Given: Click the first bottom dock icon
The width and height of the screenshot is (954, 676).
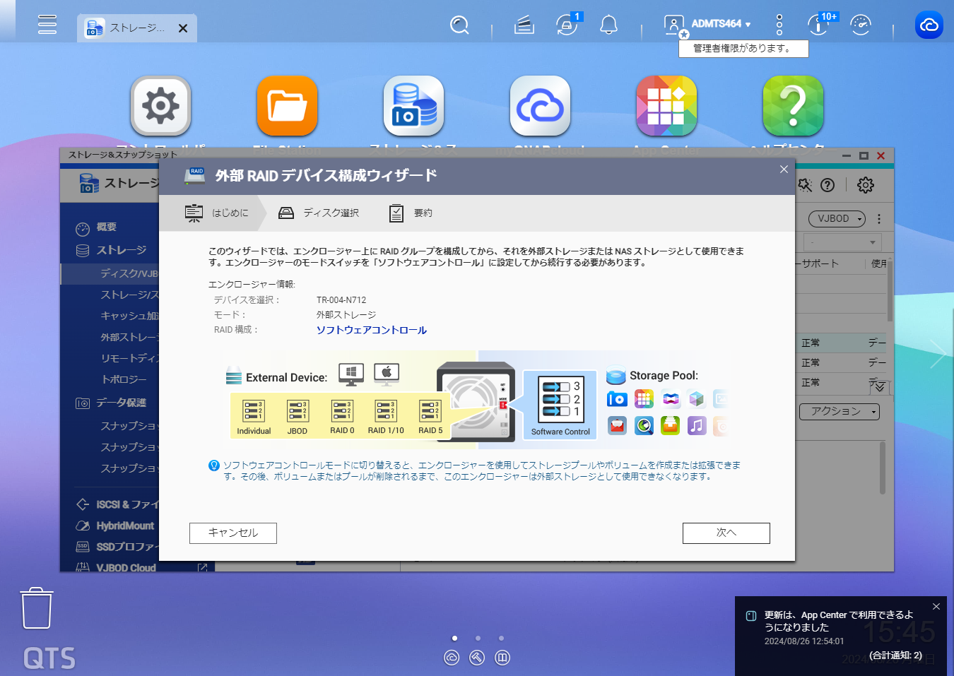Looking at the screenshot, I should tap(452, 658).
